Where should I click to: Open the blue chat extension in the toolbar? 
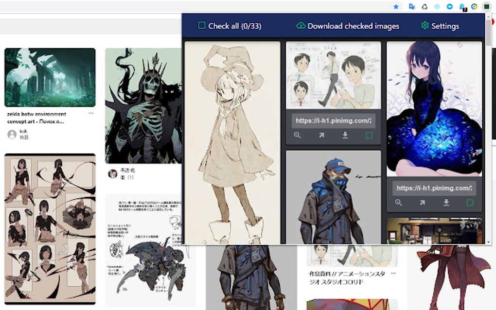(x=450, y=6)
